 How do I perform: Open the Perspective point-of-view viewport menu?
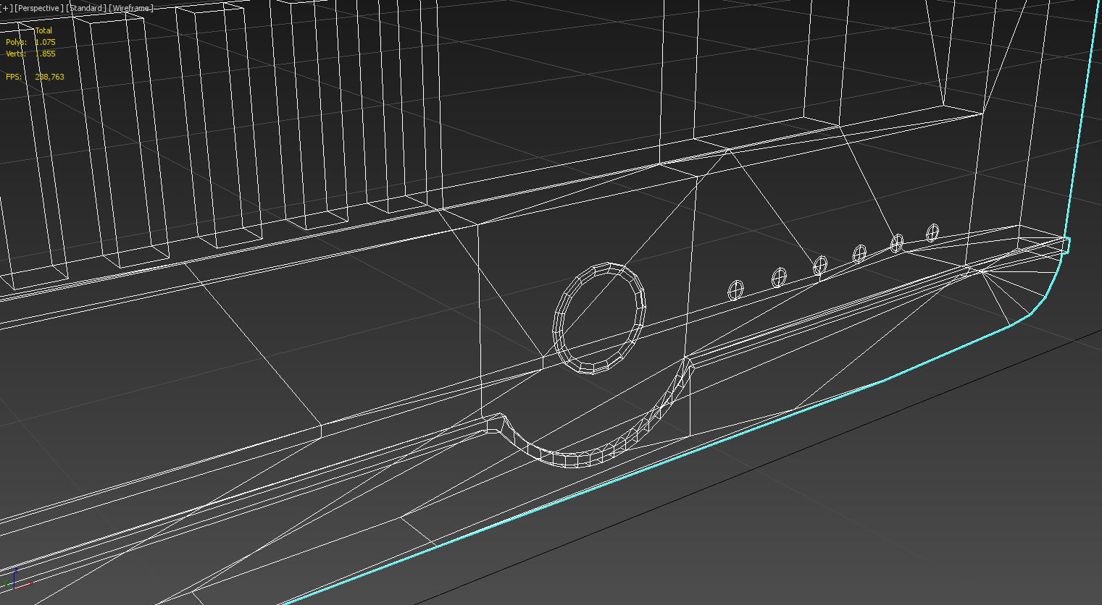coord(40,8)
